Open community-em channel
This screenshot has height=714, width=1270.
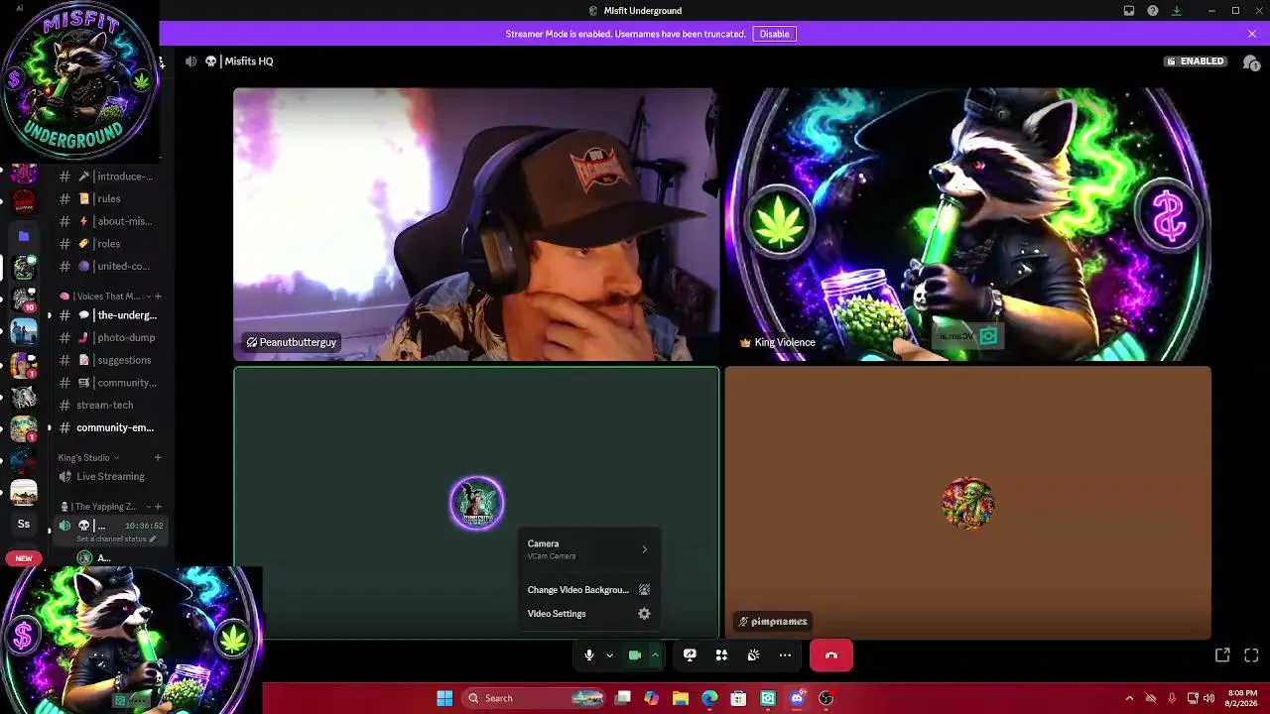pyautogui.click(x=109, y=427)
